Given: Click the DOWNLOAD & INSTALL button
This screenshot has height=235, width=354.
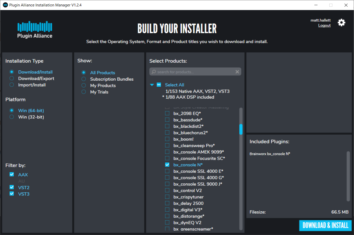Looking at the screenshot, I should 325,225.
